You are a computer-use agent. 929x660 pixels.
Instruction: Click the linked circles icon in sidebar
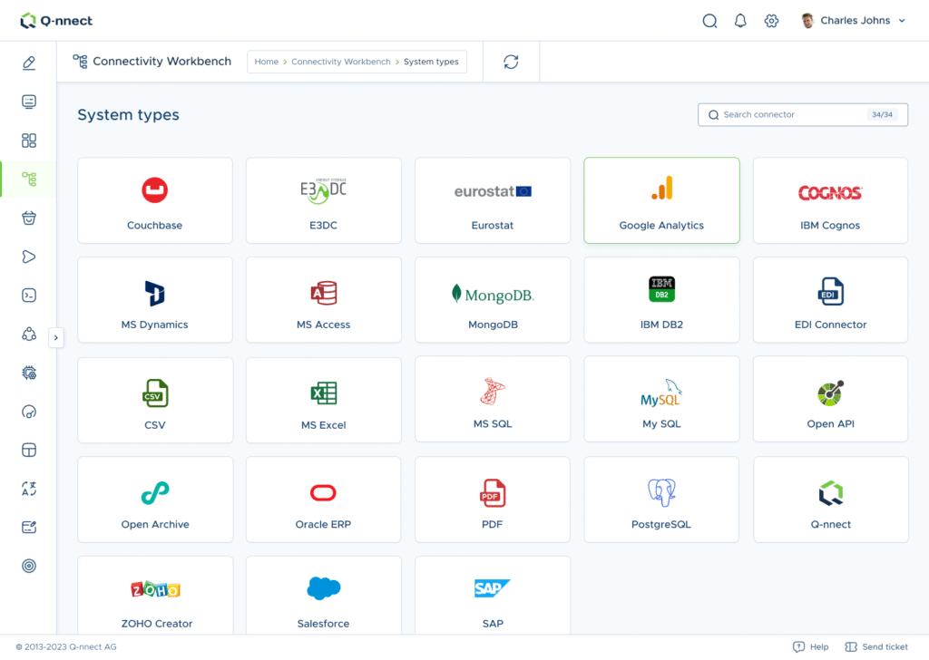point(28,334)
